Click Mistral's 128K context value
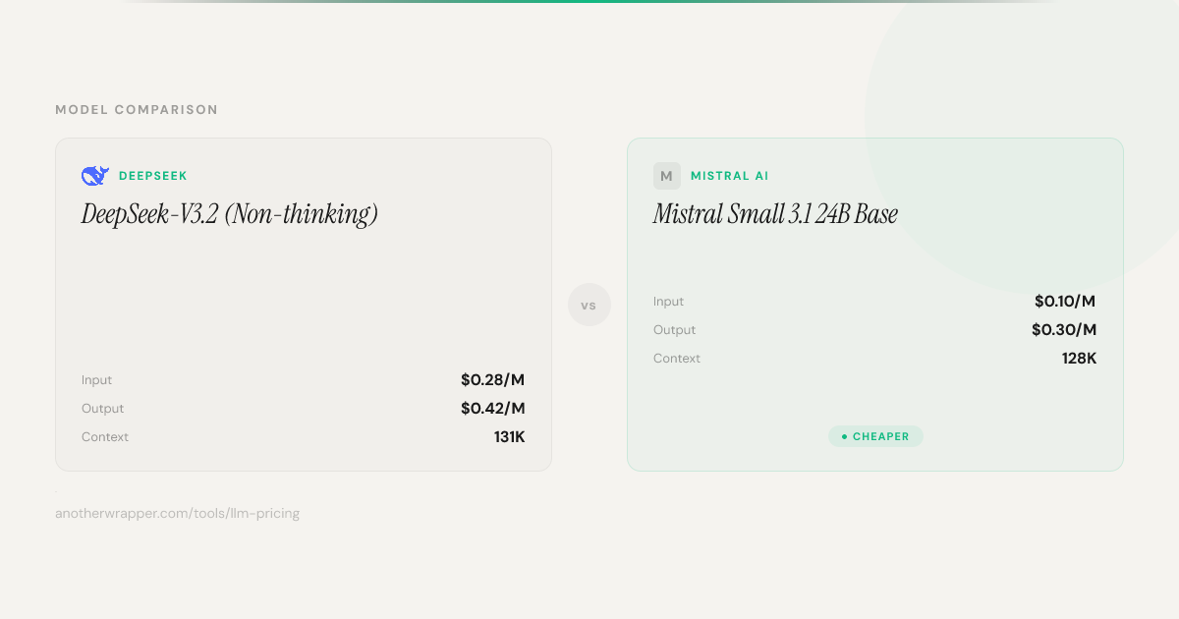This screenshot has width=1179, height=619. pyautogui.click(x=1079, y=359)
